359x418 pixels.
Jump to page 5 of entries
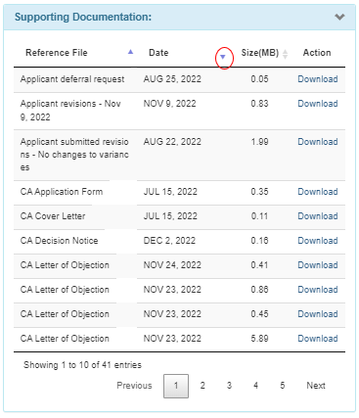tap(283, 386)
